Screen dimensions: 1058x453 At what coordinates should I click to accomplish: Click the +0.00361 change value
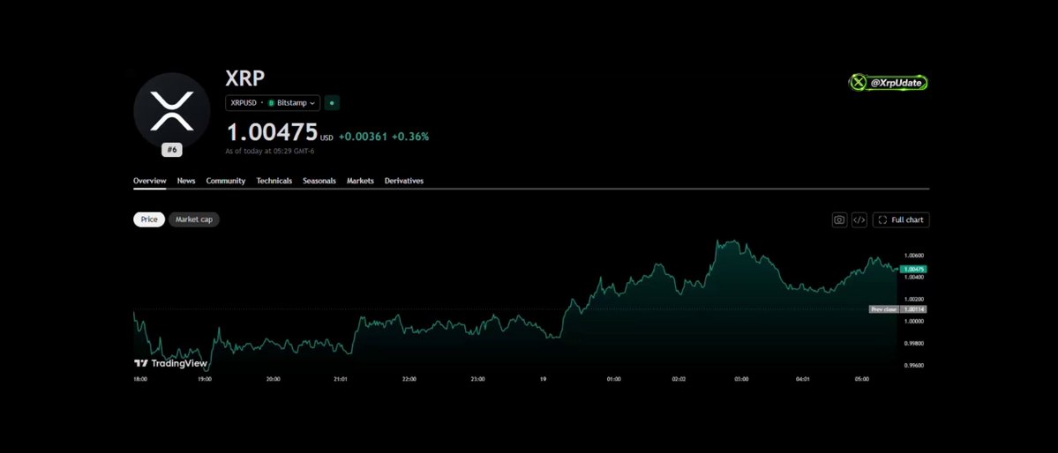click(x=363, y=137)
